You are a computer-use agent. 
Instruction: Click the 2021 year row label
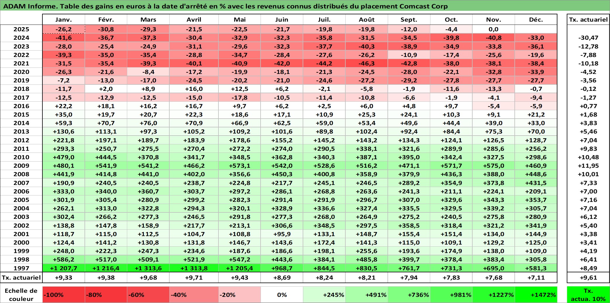tap(21, 63)
